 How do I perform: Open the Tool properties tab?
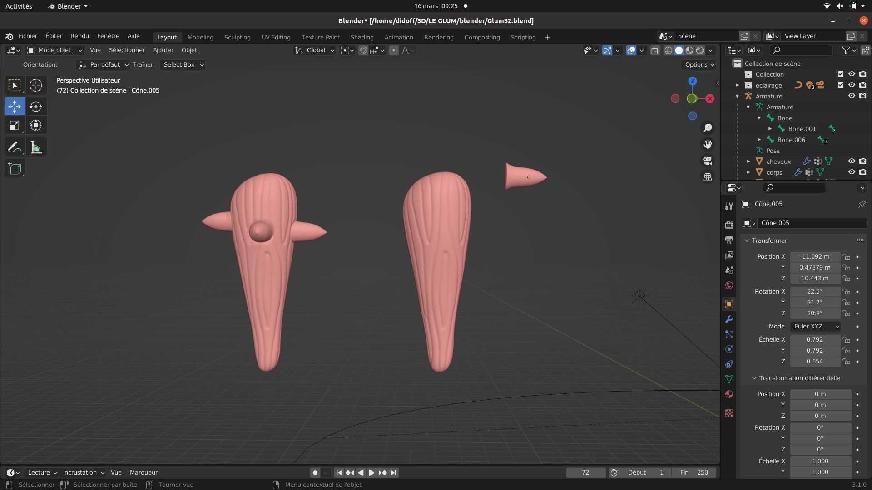[729, 206]
